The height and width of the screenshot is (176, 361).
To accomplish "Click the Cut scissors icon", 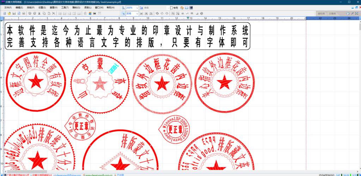I will click(x=39, y=13).
